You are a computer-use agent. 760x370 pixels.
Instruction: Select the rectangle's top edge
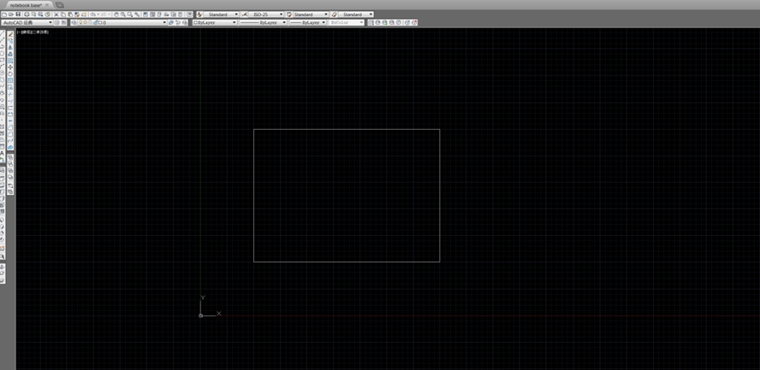click(347, 129)
